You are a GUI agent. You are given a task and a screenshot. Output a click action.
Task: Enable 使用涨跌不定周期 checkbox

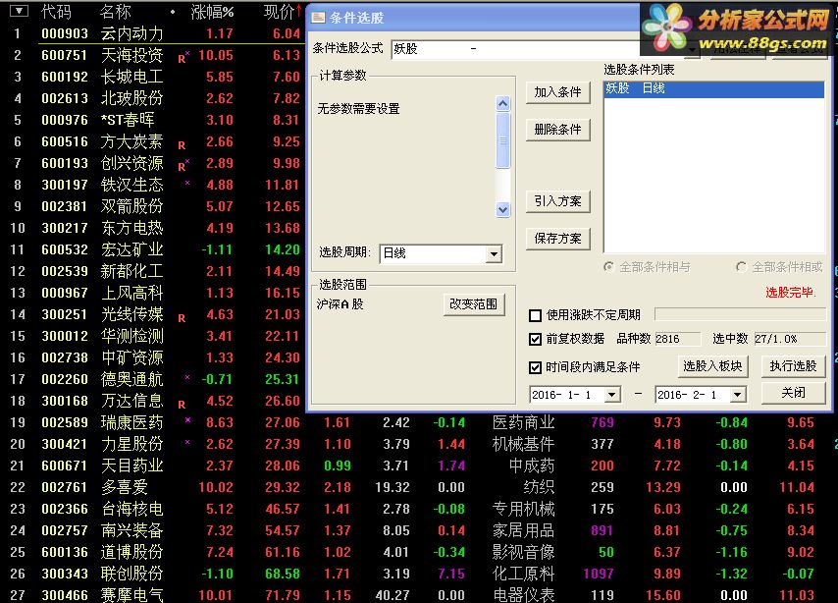535,315
